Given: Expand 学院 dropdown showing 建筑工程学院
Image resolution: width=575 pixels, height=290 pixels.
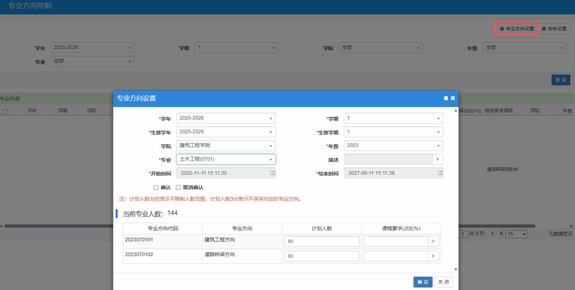Looking at the screenshot, I should click(271, 146).
